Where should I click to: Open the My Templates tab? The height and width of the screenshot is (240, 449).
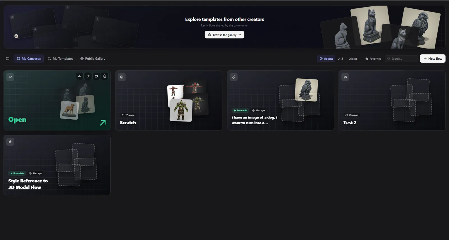pyautogui.click(x=60, y=59)
